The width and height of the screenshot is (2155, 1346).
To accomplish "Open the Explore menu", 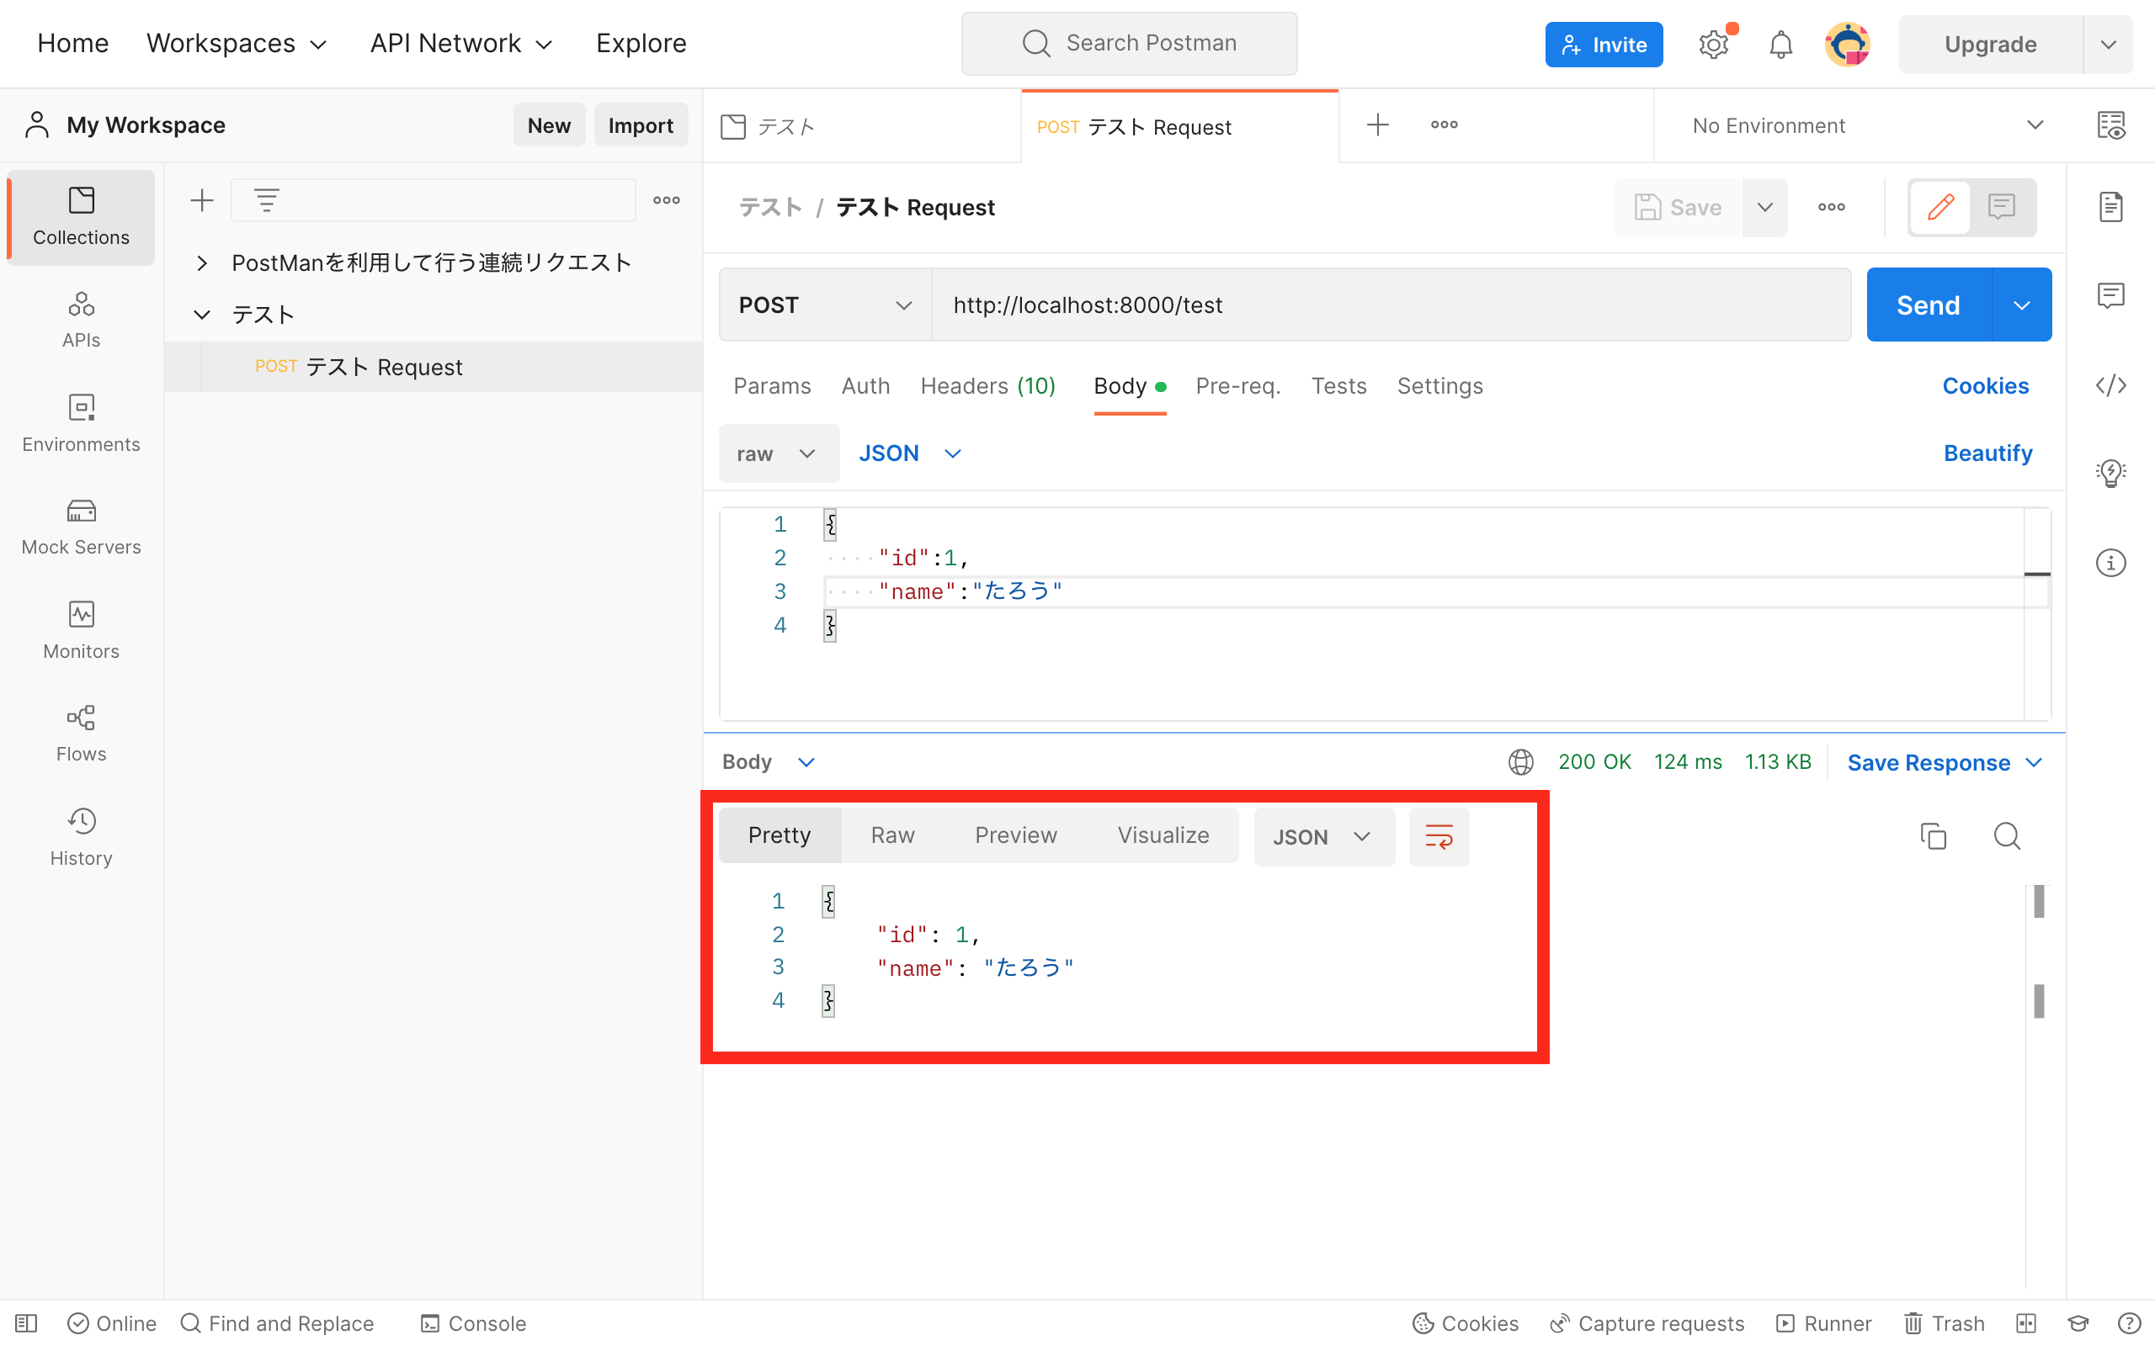I will click(641, 43).
